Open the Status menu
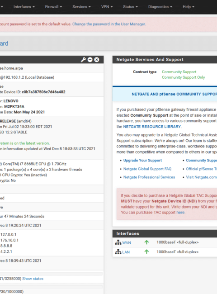The height and width of the screenshot is (294, 217). point(130,7)
